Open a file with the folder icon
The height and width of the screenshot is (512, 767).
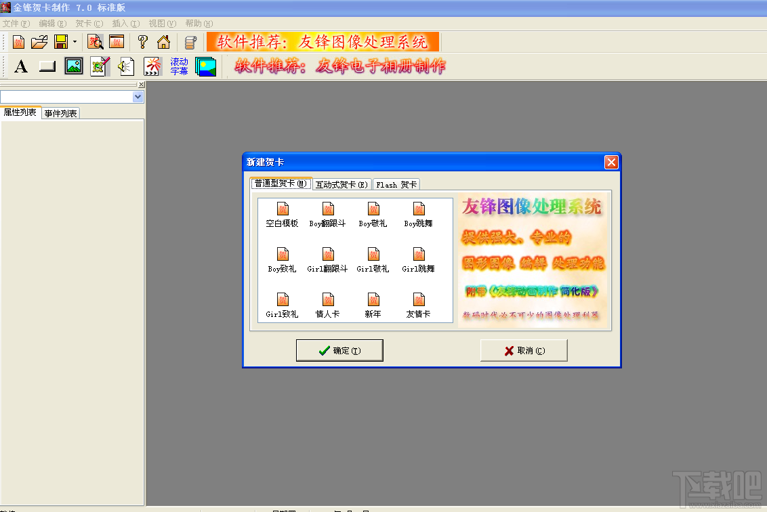(x=39, y=42)
